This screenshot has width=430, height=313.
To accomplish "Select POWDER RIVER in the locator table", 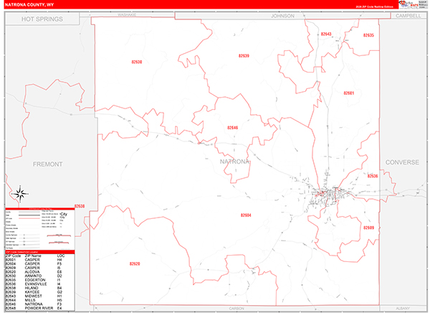I will tap(39, 308).
